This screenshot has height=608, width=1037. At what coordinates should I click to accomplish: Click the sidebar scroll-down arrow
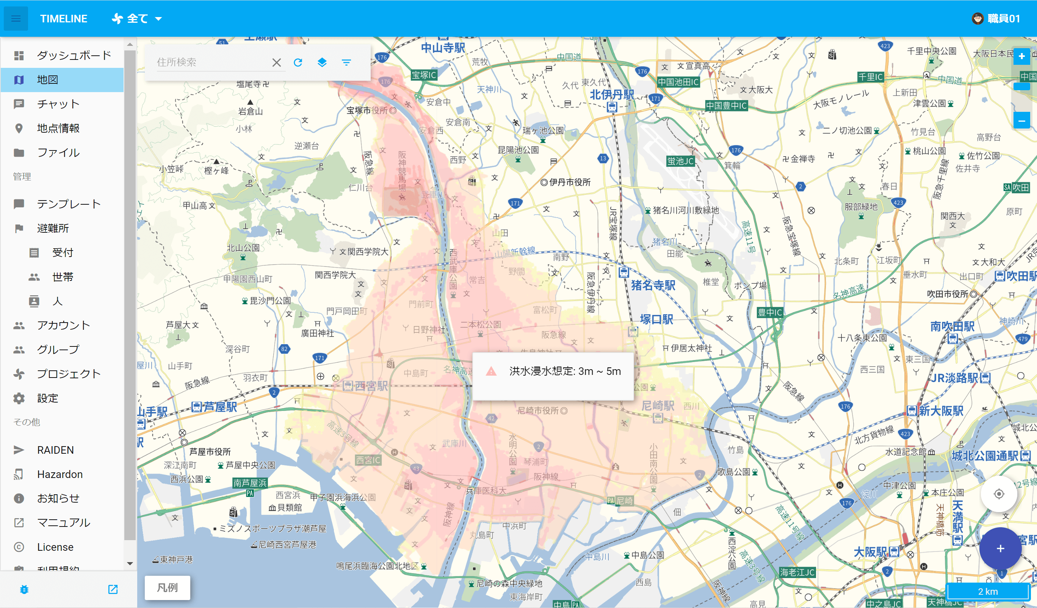pyautogui.click(x=130, y=564)
